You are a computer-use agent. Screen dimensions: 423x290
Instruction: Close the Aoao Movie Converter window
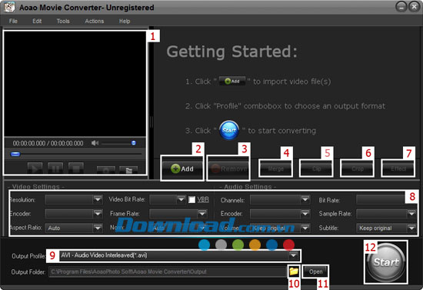point(414,6)
